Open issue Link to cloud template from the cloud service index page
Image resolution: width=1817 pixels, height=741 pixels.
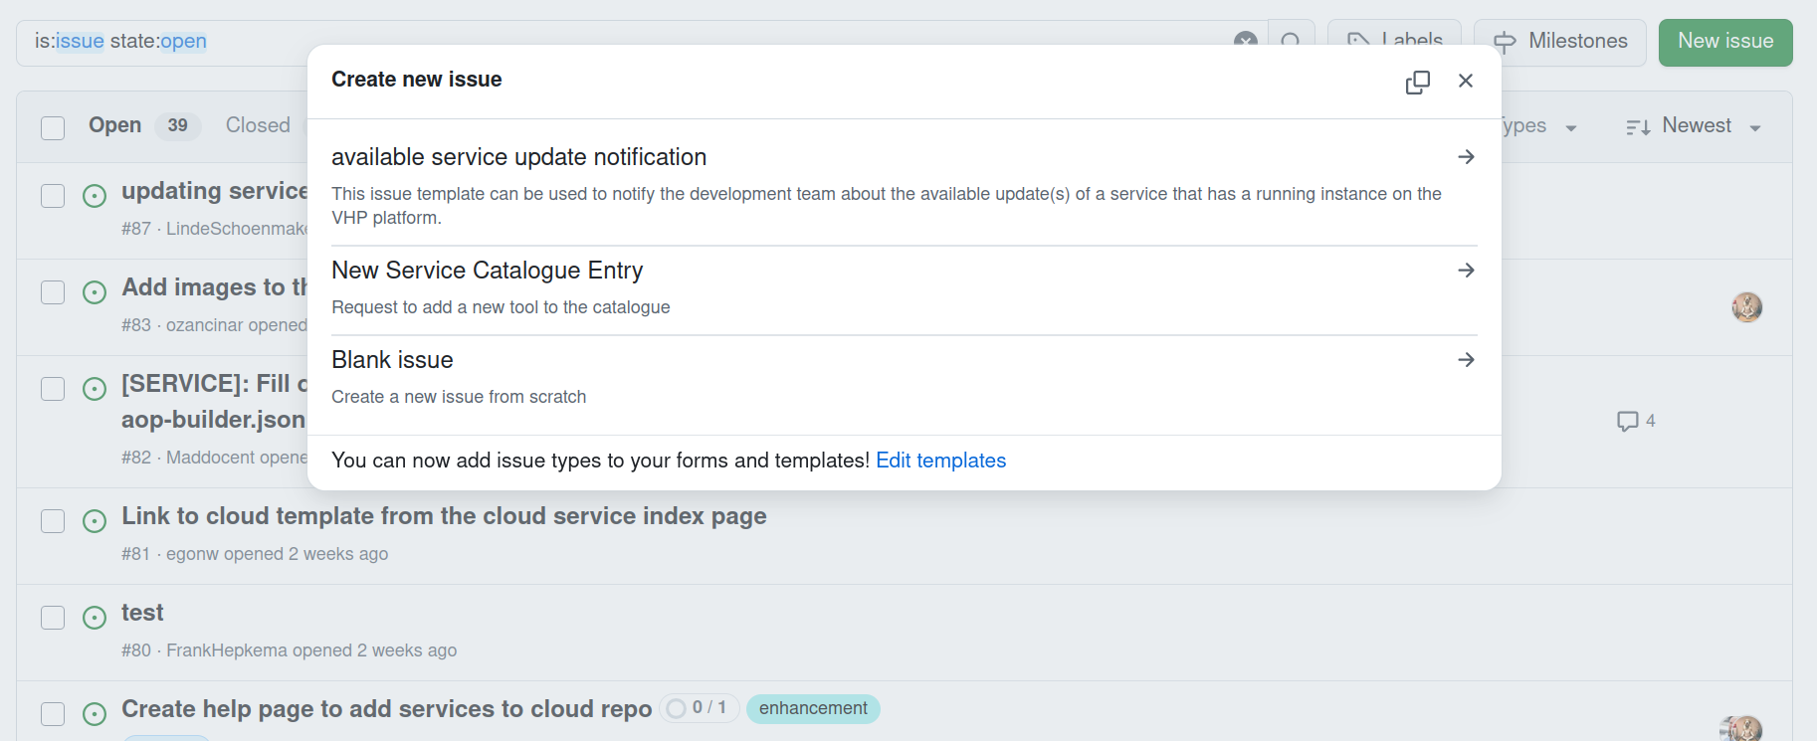point(444,516)
